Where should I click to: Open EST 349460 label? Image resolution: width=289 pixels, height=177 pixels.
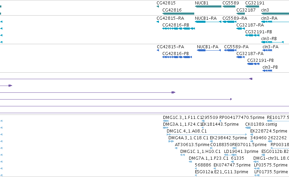click(258, 138)
